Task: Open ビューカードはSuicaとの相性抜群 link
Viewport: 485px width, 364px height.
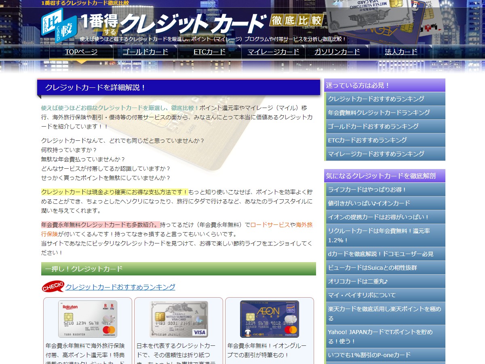Action: tap(385, 268)
